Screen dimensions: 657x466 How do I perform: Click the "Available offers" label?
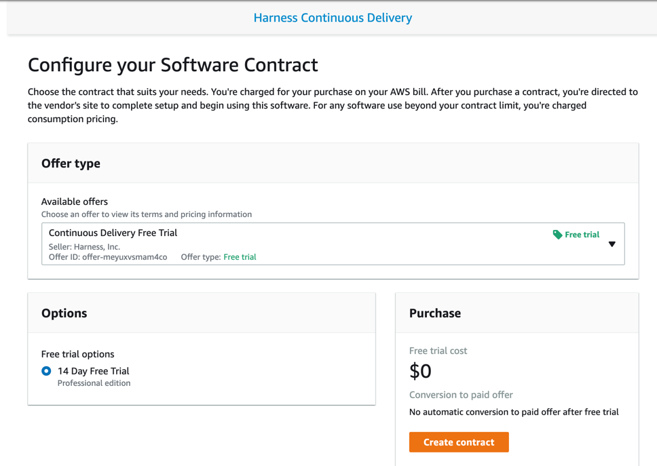click(x=75, y=201)
